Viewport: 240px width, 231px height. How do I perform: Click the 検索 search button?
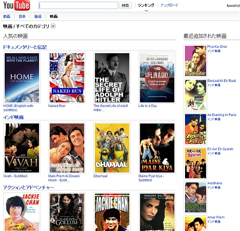coord(125,5)
